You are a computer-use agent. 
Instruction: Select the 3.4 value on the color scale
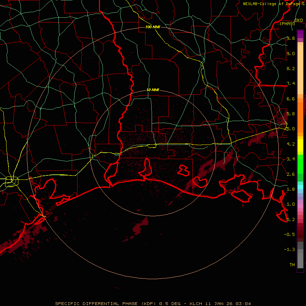(x=291, y=159)
